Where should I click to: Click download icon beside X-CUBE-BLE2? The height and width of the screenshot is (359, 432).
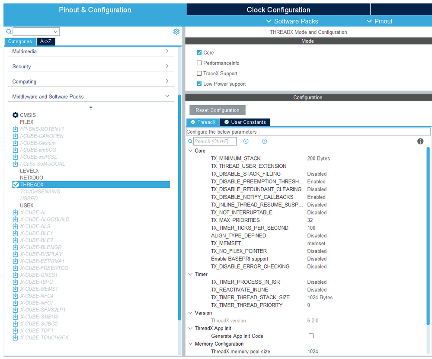(x=16, y=240)
